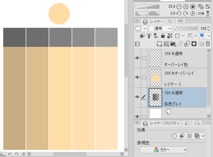Hide the オーバーレイ色 layer via eye icon
The width and height of the screenshot is (213, 157).
(x=137, y=58)
